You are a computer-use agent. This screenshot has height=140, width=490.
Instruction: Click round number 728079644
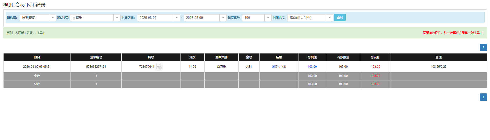[x=147, y=67]
